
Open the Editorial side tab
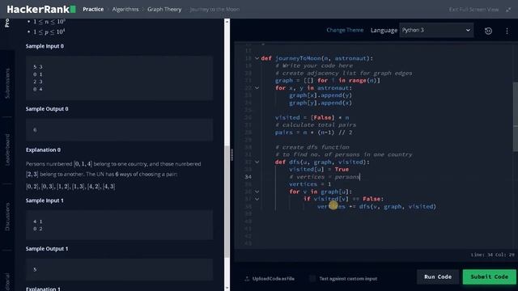(7, 282)
